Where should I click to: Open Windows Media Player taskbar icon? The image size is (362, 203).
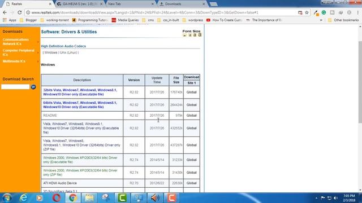pyautogui.click(x=39, y=198)
